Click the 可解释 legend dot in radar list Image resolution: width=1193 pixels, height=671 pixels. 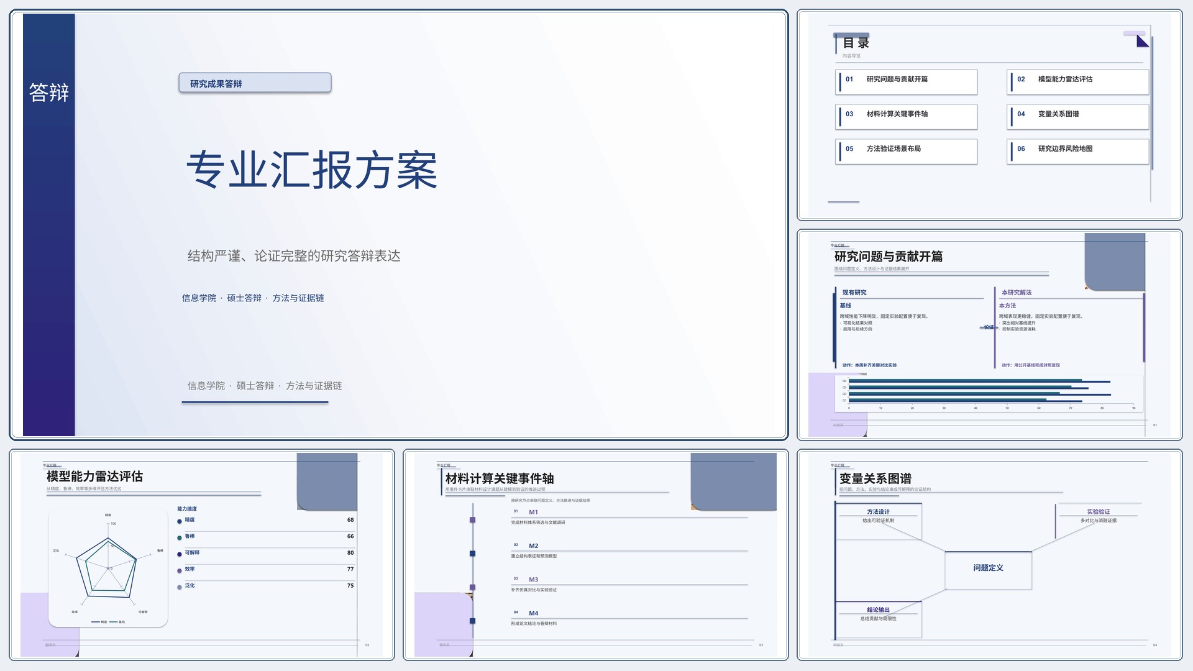click(x=180, y=554)
